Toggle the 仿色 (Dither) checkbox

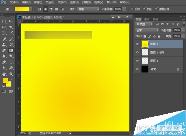point(144,9)
